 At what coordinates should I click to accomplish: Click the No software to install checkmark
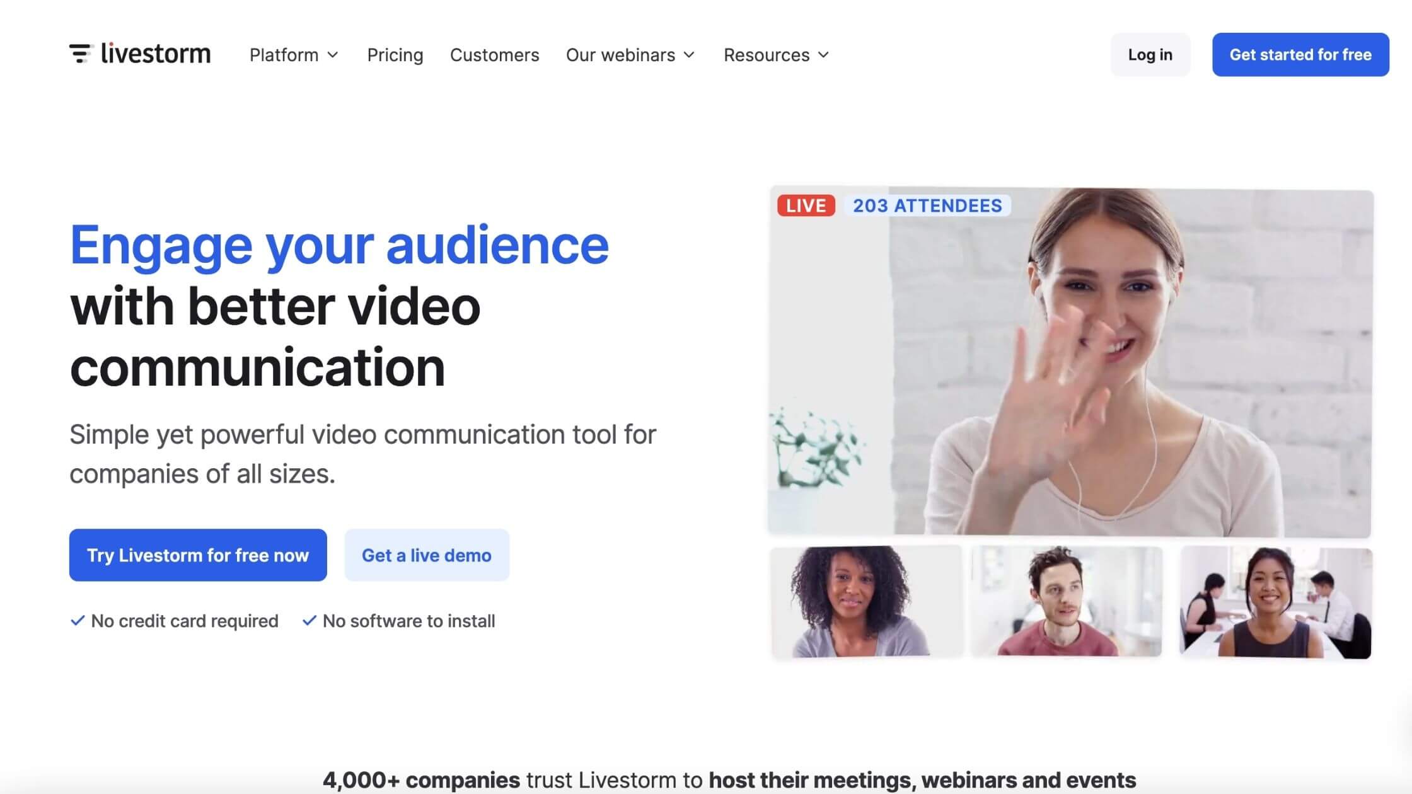(309, 621)
